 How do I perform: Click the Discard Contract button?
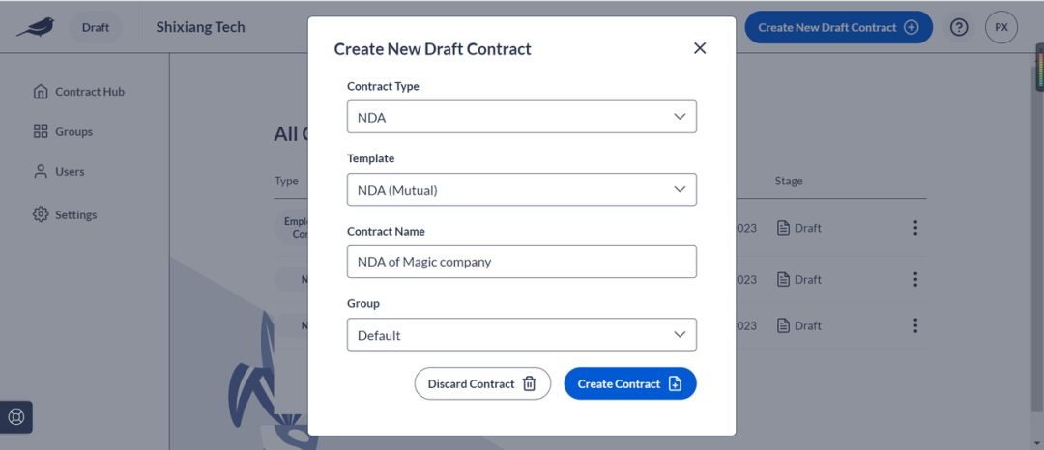482,383
